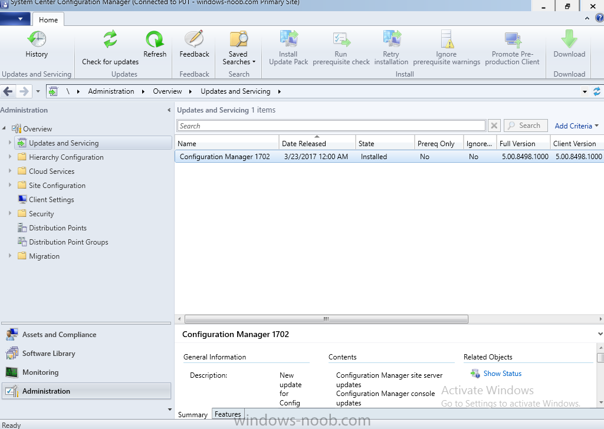Open the help icon

click(x=599, y=18)
